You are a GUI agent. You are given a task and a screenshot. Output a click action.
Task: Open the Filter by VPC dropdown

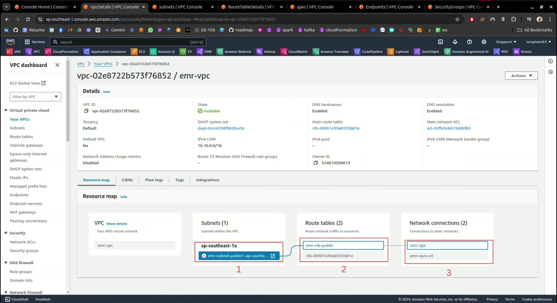click(x=35, y=97)
